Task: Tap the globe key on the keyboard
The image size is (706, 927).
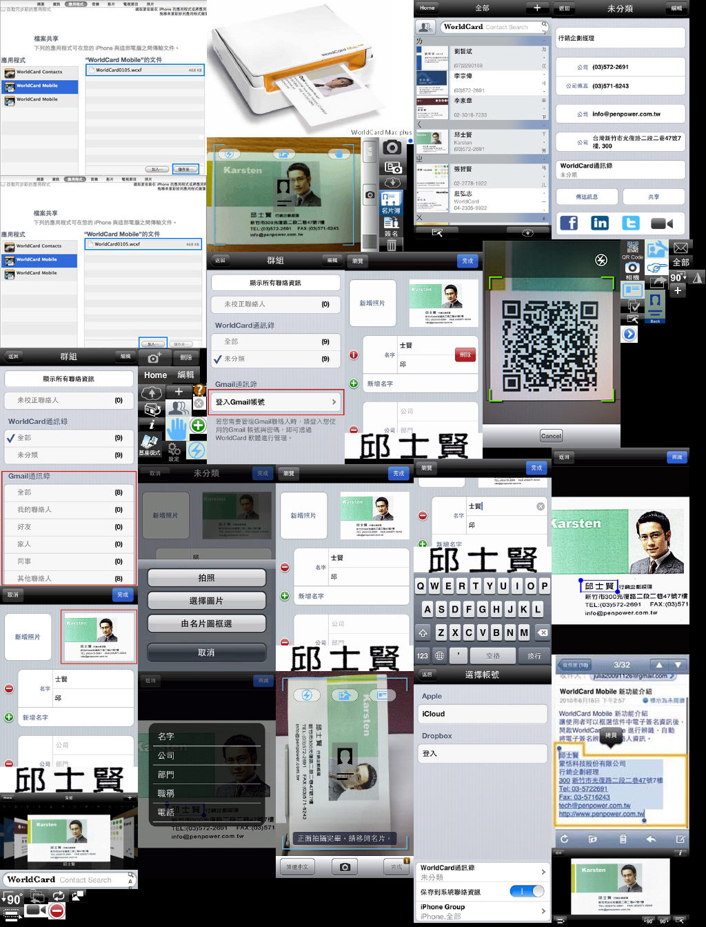Action: [x=439, y=655]
